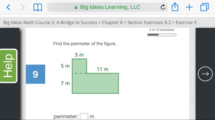The height and width of the screenshot is (120, 215).
Task: Click the '4 of 10 answered' text
Action: point(162,30)
